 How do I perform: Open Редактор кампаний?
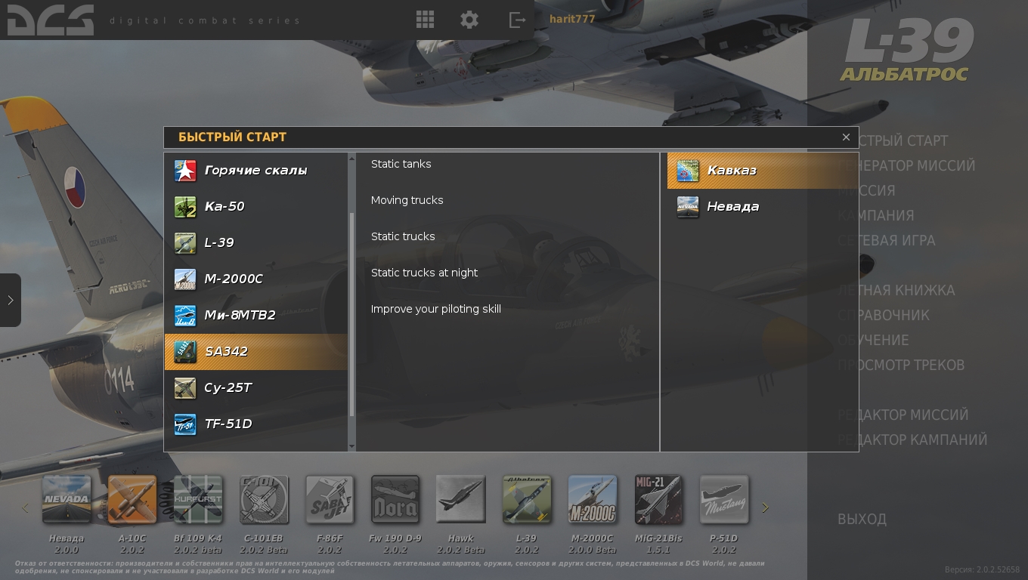[x=912, y=440]
